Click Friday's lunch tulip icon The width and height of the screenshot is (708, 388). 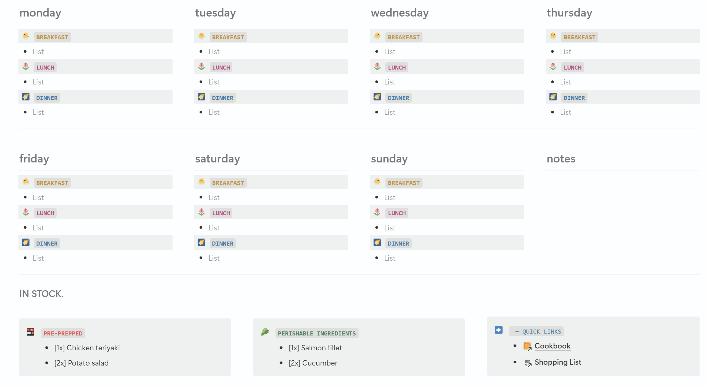pos(26,212)
